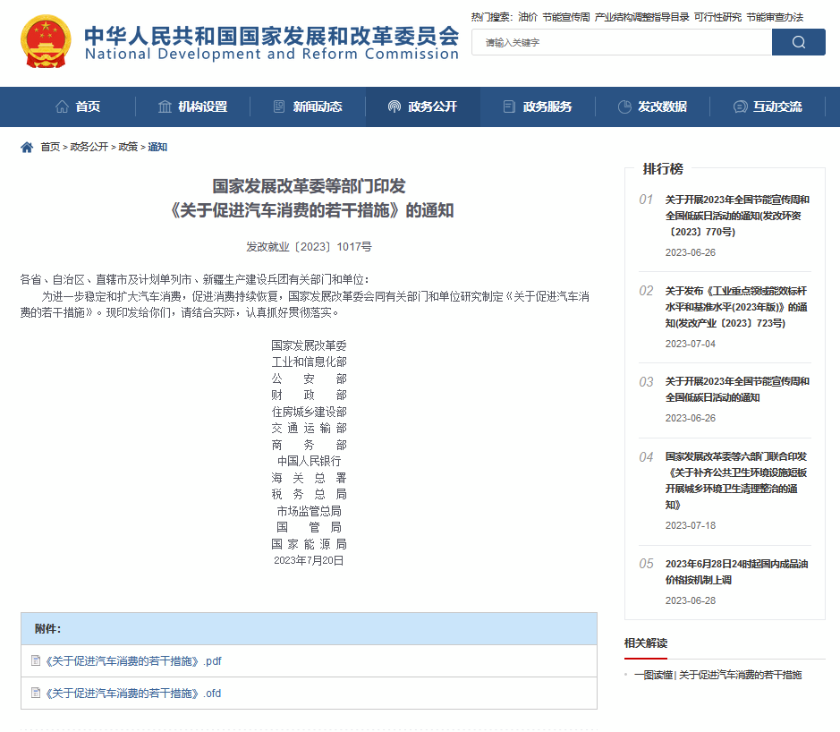Screen dimensions: 840x732
Task: Go to 通知 in the breadcrumb
Action: pos(157,147)
